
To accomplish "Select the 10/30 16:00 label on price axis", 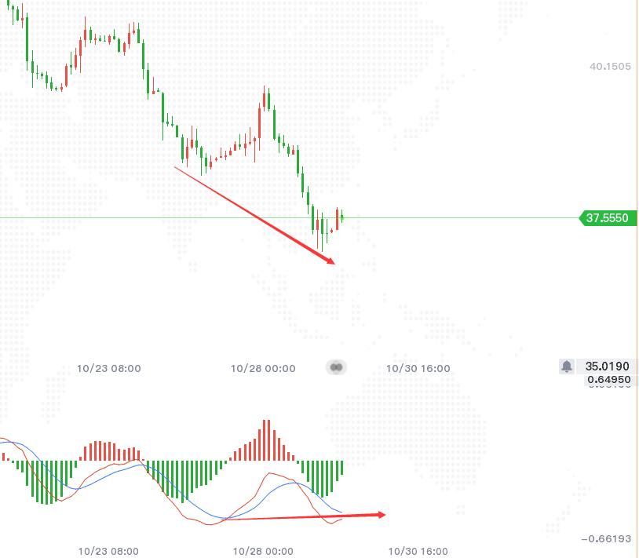I will point(418,369).
